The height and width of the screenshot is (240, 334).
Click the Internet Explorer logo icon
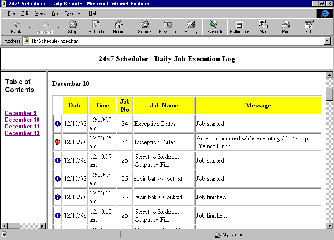tap(325, 13)
